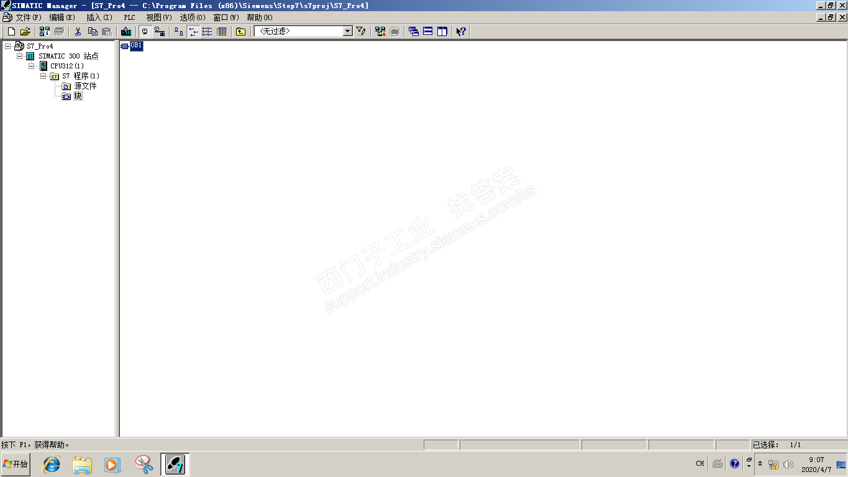This screenshot has width=848, height=477.
Task: Tile windows horizontally via toolbar
Action: click(428, 31)
